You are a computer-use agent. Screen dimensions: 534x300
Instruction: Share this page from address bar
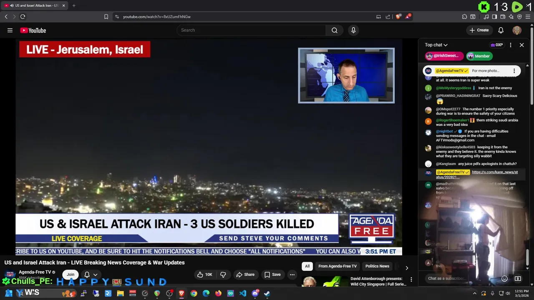(x=388, y=17)
